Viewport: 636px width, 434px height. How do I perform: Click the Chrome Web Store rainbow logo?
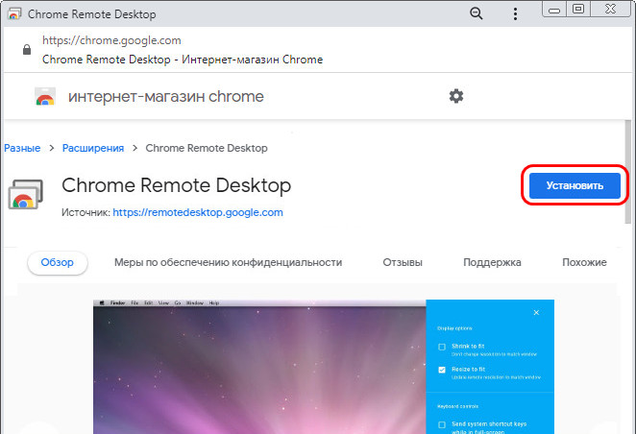pyautogui.click(x=44, y=97)
